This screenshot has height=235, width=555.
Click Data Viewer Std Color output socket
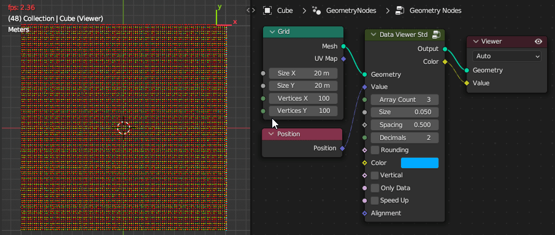[x=445, y=62]
